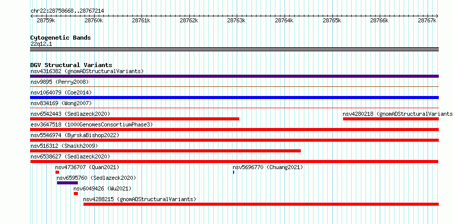This screenshot has height=224, width=453.
Task: Click the grey 22q12.1 cytogenetic band
Action: [234, 49]
